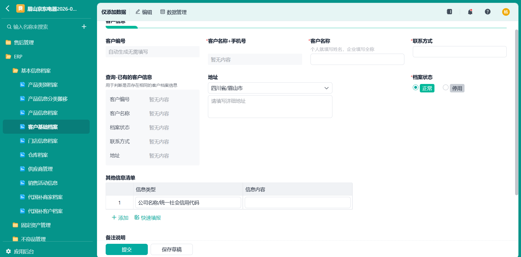Open the 四川省/眉山市 address dropdown
Screen dimensions: 521x257
(x=270, y=88)
